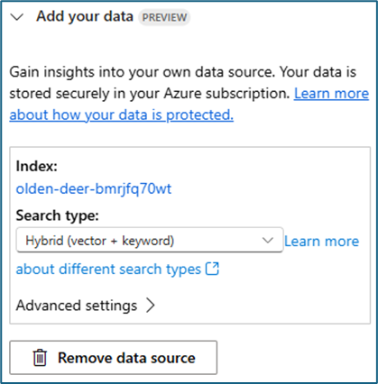Click the Index label
Screen dimensions: 378x384
click(36, 166)
